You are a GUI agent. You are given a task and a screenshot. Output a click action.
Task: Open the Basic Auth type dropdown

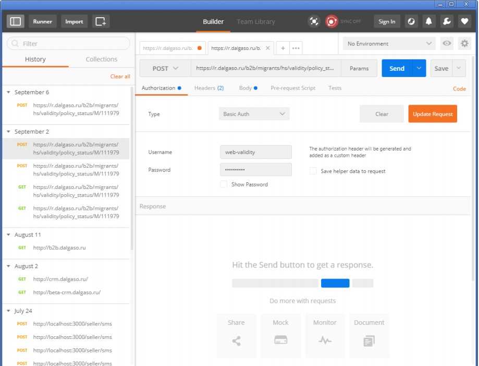pos(254,114)
